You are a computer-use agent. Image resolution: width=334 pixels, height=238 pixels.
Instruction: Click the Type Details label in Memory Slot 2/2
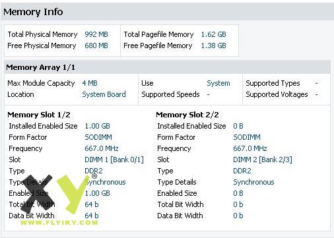(x=177, y=182)
